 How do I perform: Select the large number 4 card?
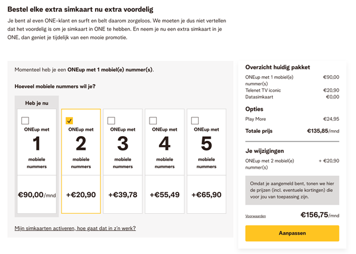(164, 144)
